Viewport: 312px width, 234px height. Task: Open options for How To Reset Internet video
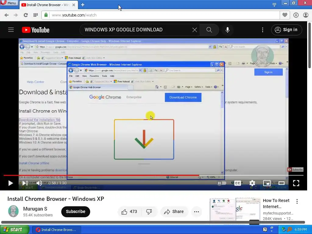297,201
